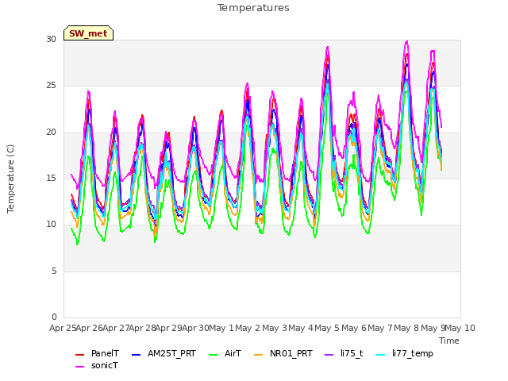The height and width of the screenshot is (381, 508).
Task: Click the Apr 28 tick label
Action: (143, 328)
